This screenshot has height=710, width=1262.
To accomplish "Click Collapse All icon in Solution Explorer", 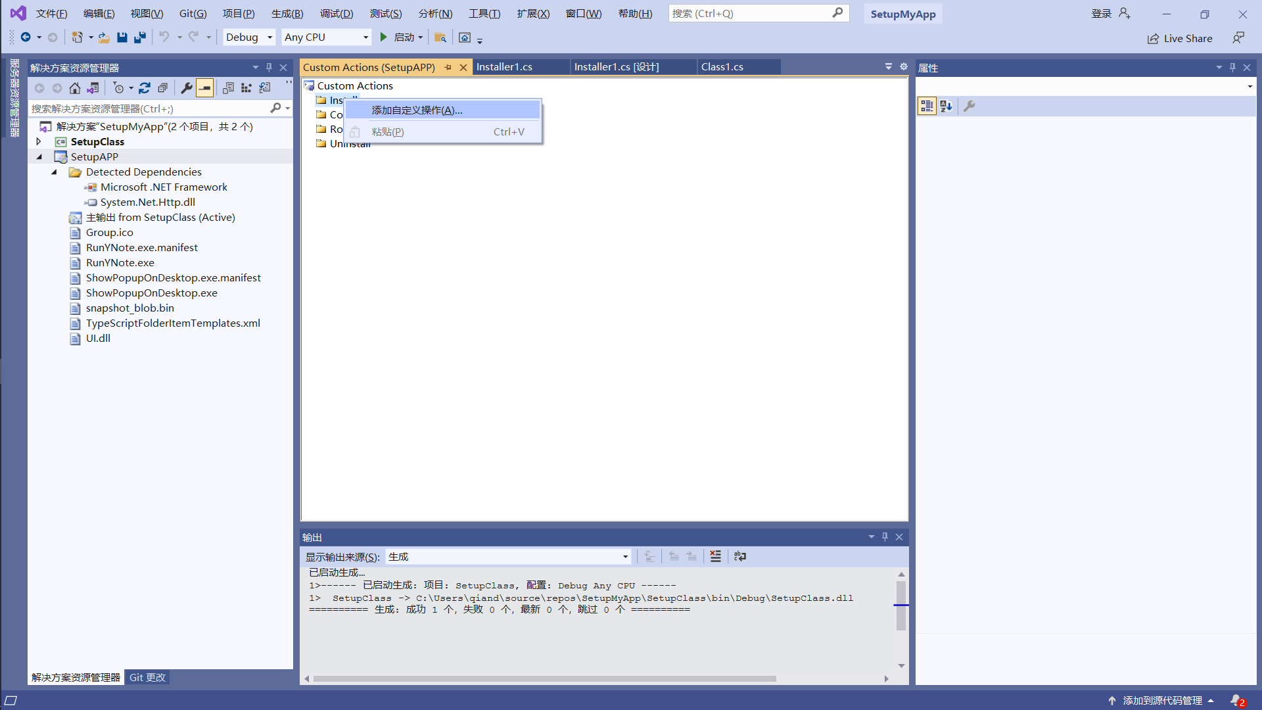I will pos(163,88).
